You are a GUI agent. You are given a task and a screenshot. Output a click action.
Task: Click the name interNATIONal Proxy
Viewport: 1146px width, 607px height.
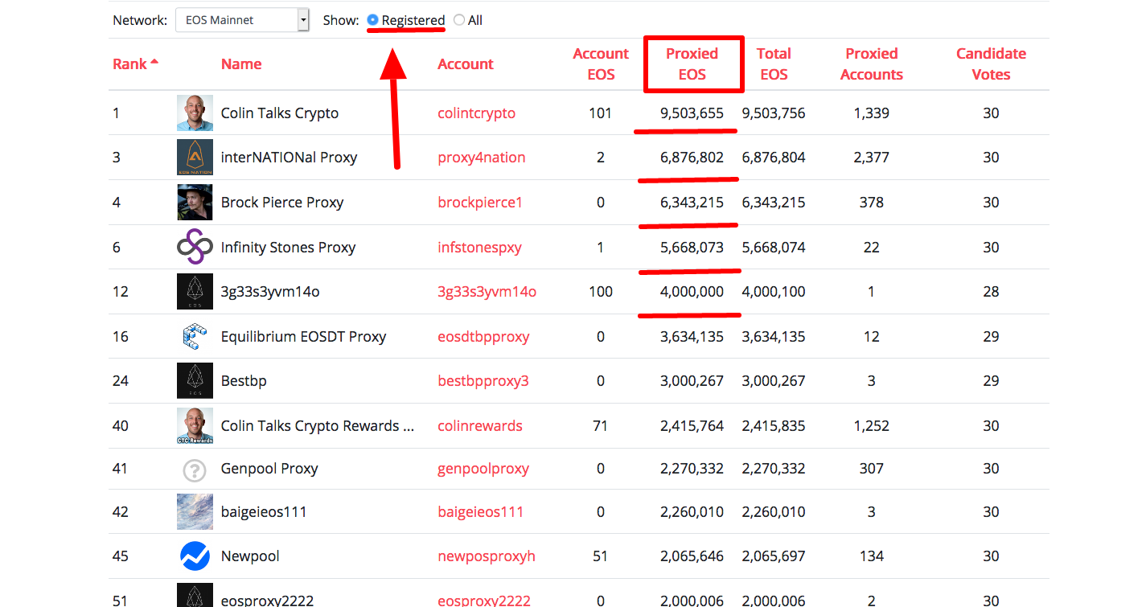290,158
